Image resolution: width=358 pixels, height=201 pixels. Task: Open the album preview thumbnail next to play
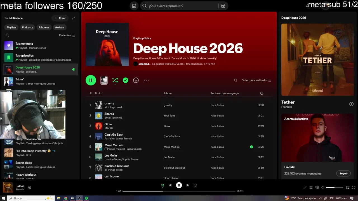(x=104, y=80)
